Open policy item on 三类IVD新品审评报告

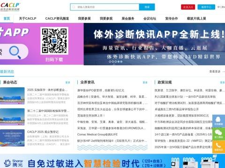pos(177,109)
